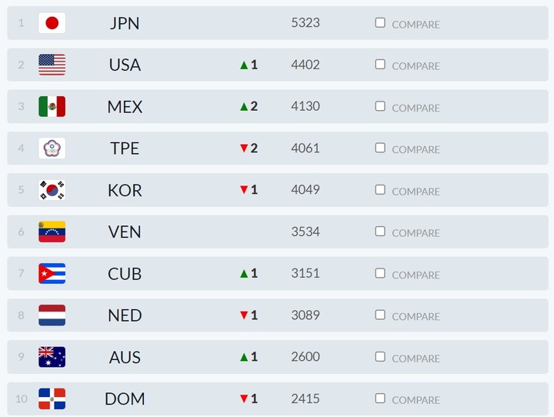
Task: Click the Chinese Taipei flag icon
Action: [x=52, y=148]
